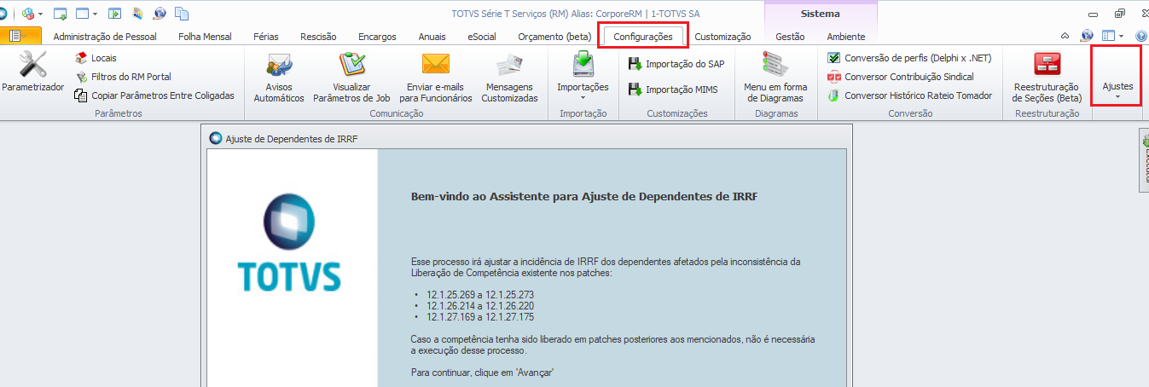The width and height of the screenshot is (1149, 387).
Task: Click patch range 12.1.26.214 a 12.1.26.220
Action: click(480, 305)
